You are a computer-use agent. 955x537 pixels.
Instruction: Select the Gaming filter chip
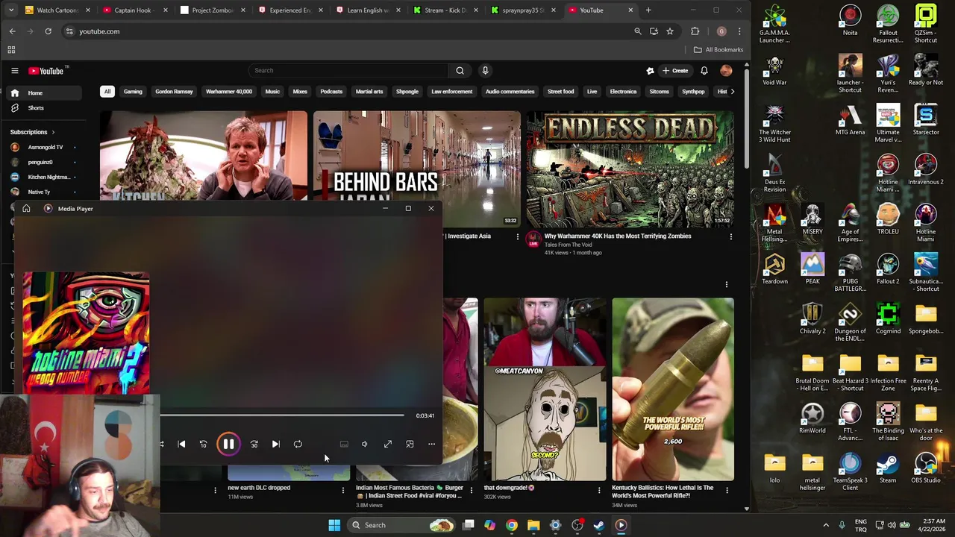(133, 92)
